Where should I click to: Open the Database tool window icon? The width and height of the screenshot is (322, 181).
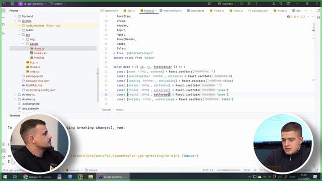[x=318, y=18]
